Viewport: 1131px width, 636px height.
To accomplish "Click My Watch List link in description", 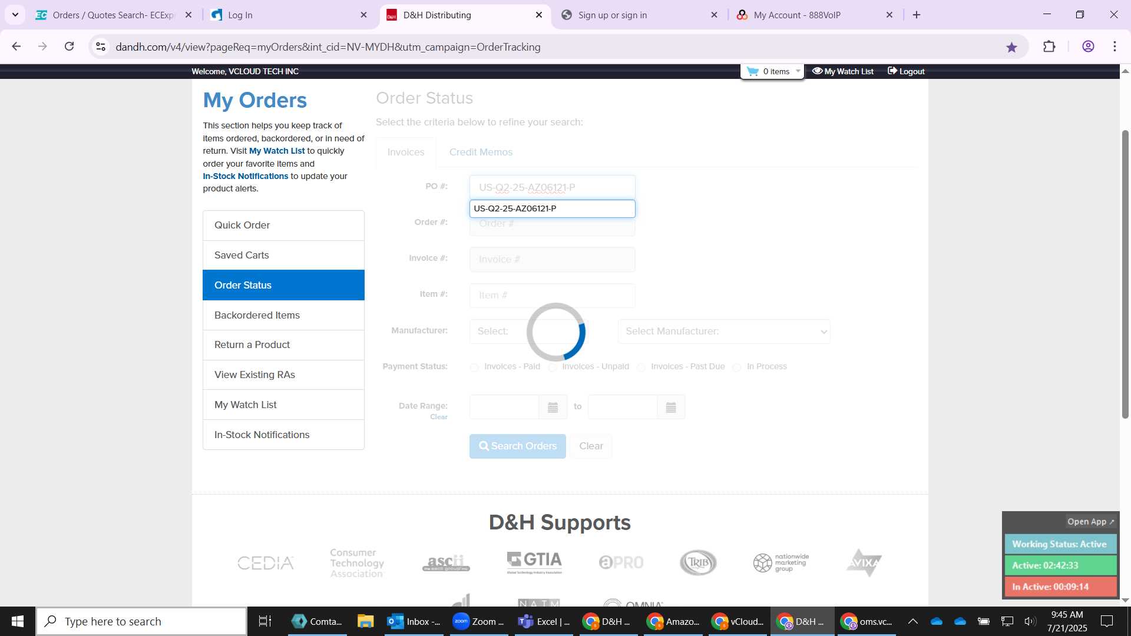I will 277,151.
